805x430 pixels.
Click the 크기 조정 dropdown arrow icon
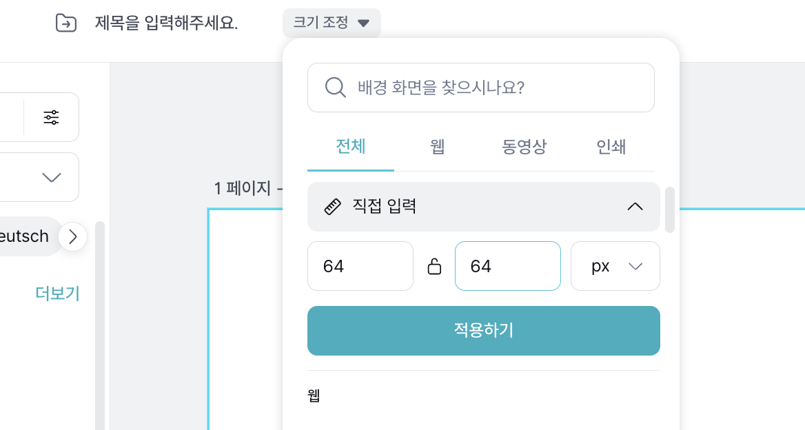(x=364, y=23)
